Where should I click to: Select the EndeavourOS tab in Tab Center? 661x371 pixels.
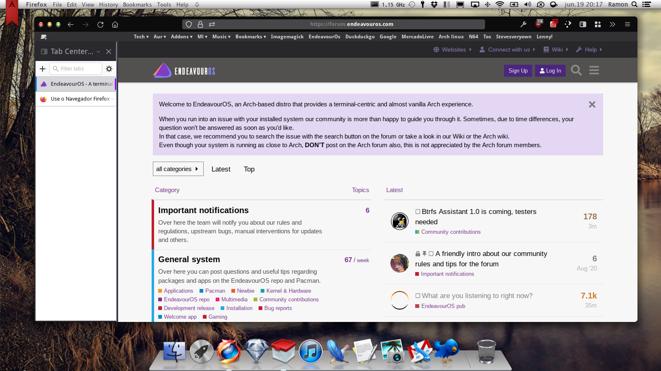(x=76, y=84)
